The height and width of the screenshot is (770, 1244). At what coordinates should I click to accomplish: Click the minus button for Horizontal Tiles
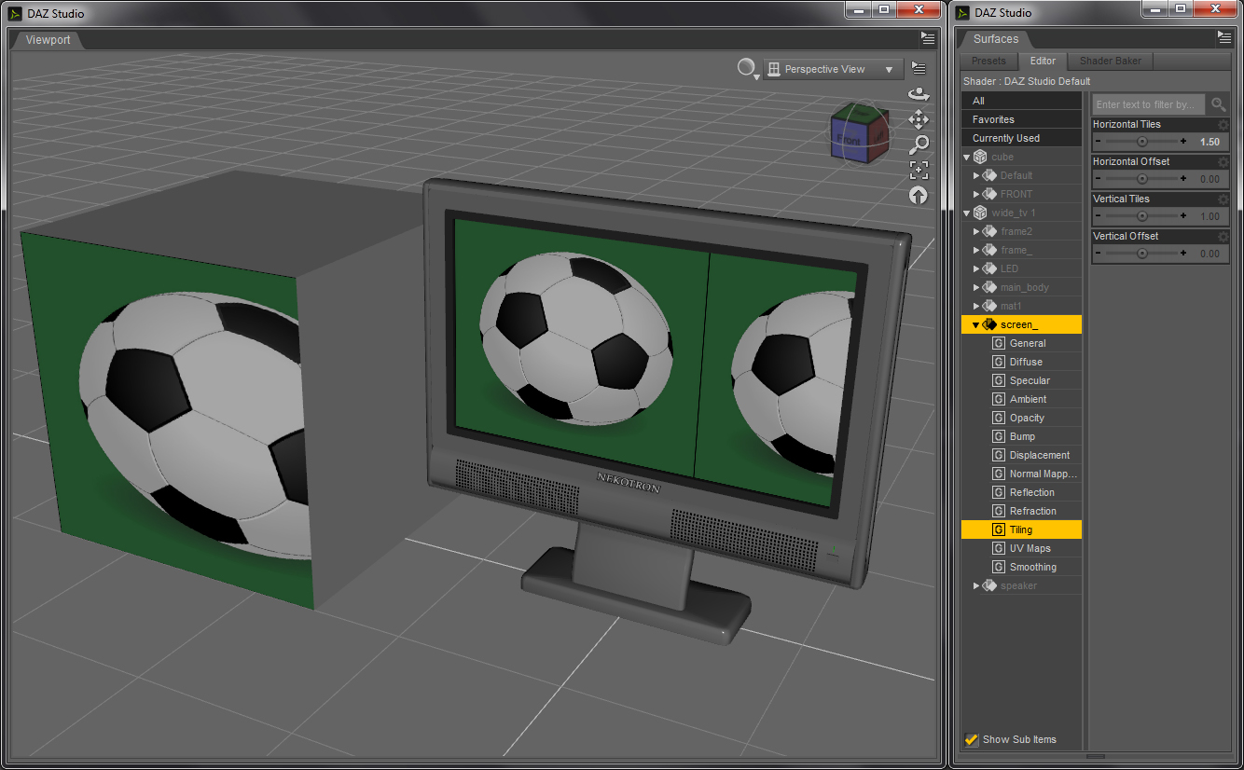1099,142
